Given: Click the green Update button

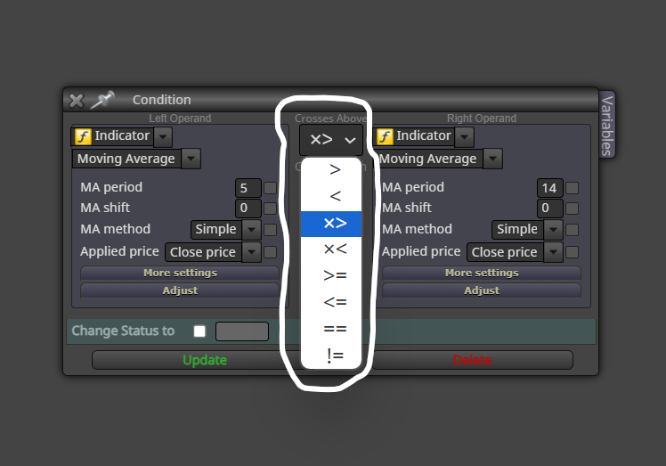Looking at the screenshot, I should [x=205, y=360].
